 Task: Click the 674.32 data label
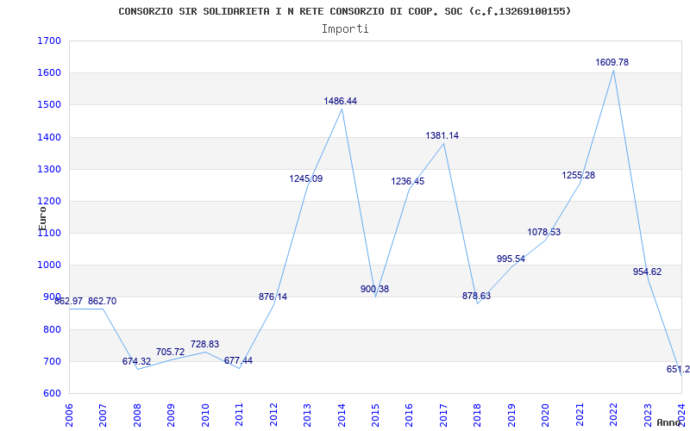coord(136,361)
